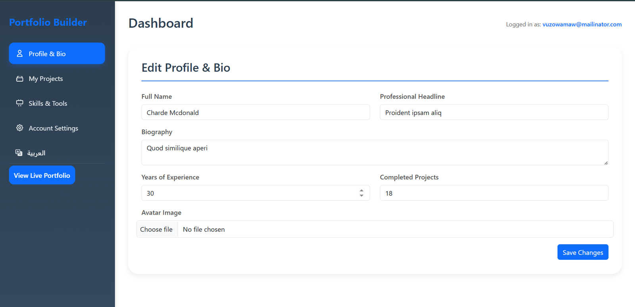Open the logged-in email link
Image resolution: width=635 pixels, height=307 pixels.
click(582, 24)
